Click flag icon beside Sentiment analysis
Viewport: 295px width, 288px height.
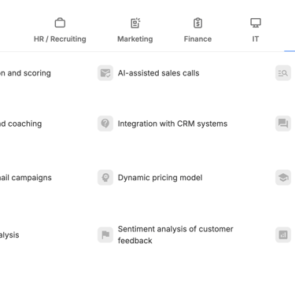tap(105, 234)
